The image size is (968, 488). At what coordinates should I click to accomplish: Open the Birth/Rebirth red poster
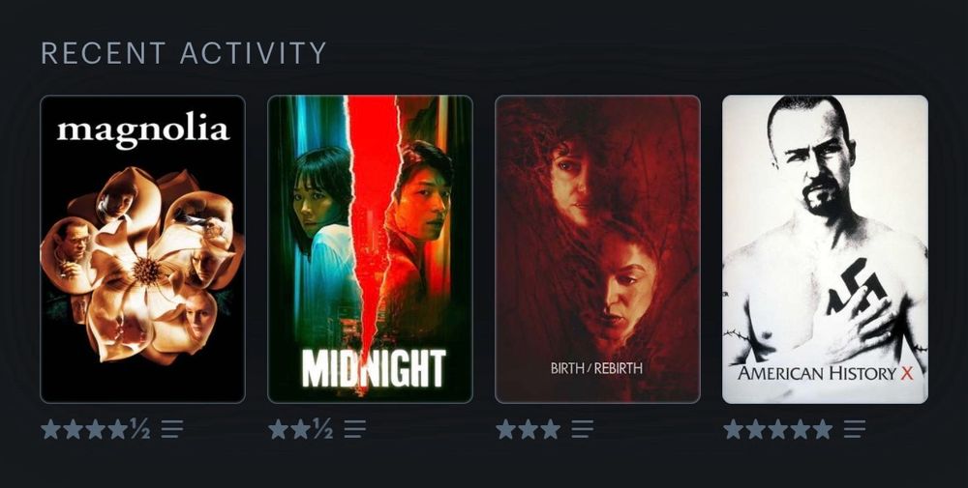point(597,249)
